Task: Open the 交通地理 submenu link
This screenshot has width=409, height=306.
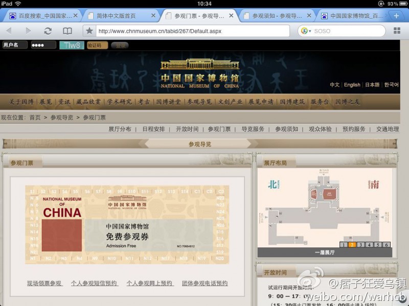Action: click(x=388, y=129)
